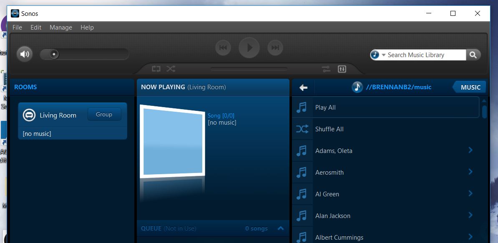Expand the Al Green chevron
Screen dimensions: 498x243
(471, 193)
